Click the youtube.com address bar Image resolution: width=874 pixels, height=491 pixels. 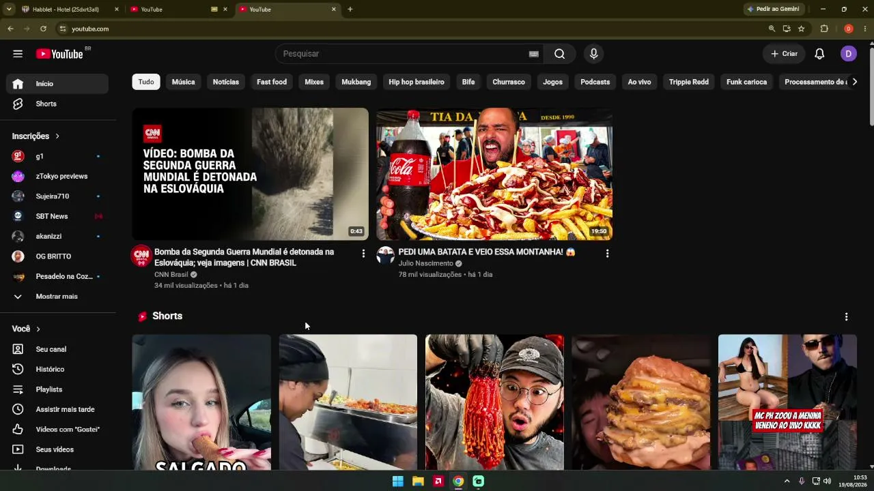(410, 29)
